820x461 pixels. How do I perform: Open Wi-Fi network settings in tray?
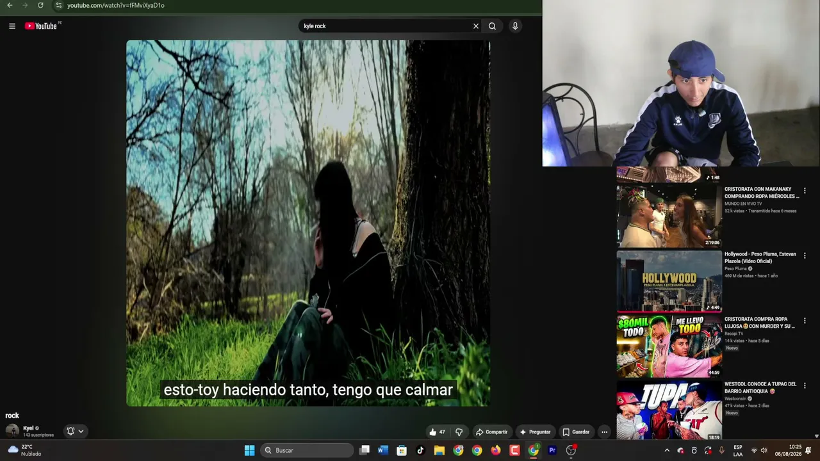pyautogui.click(x=754, y=451)
